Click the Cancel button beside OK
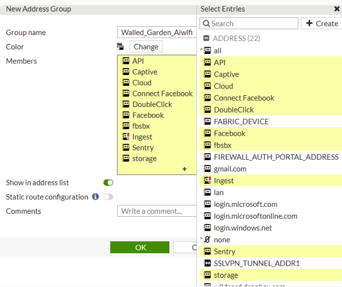Viewport: 342px width, 287px height. tap(185, 247)
